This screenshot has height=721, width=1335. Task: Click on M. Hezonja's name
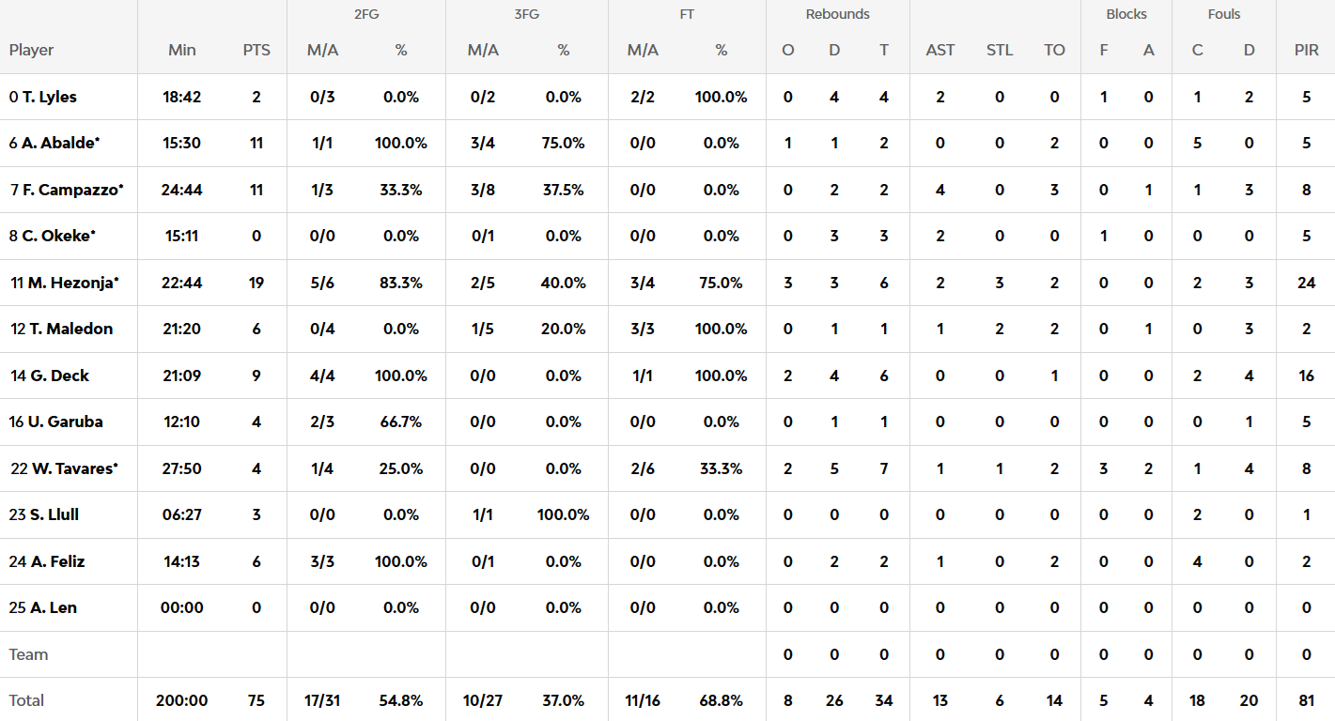click(72, 283)
